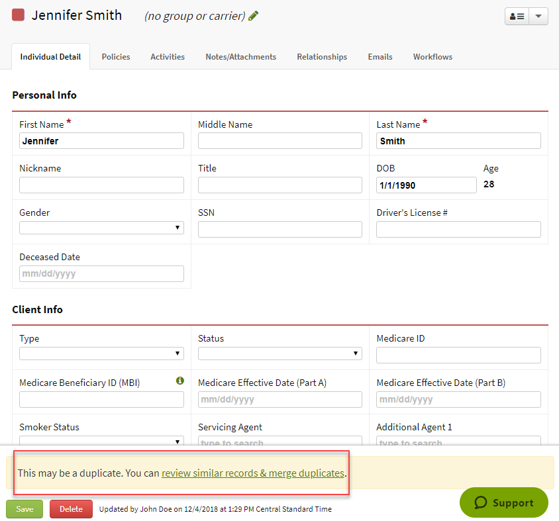Click the red square beside Jennifer Smith
Screen dimensions: 559x521
click(x=18, y=15)
